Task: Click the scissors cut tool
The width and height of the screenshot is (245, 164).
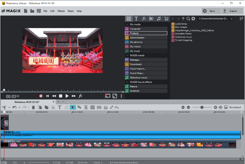Action: (x=4, y=107)
